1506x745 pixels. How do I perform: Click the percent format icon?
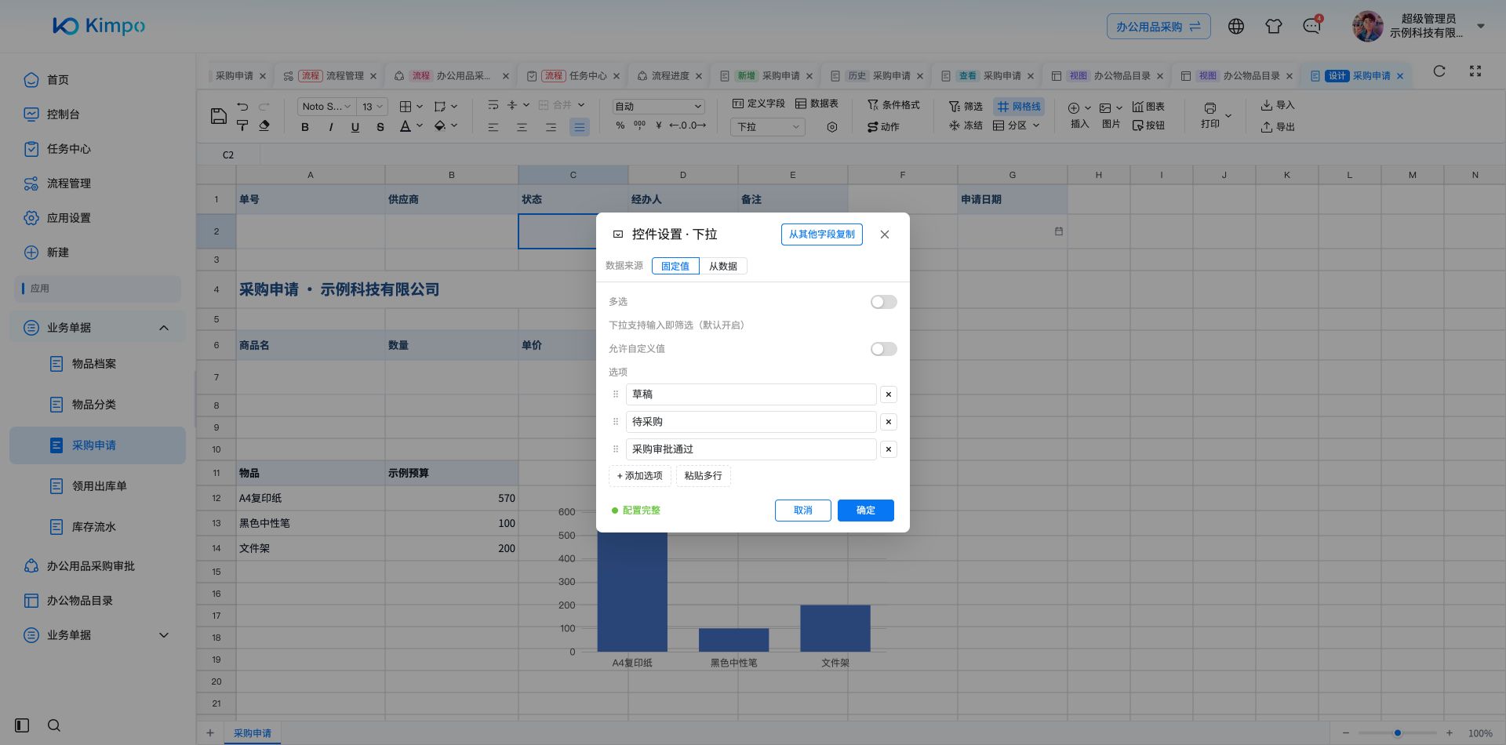(x=620, y=125)
